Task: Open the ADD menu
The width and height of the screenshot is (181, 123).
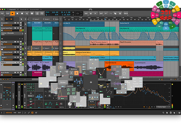Action: pyautogui.click(x=86, y=14)
